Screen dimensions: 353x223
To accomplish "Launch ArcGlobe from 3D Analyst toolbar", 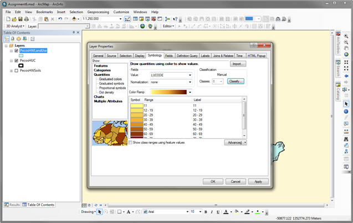I will pos(150,27).
